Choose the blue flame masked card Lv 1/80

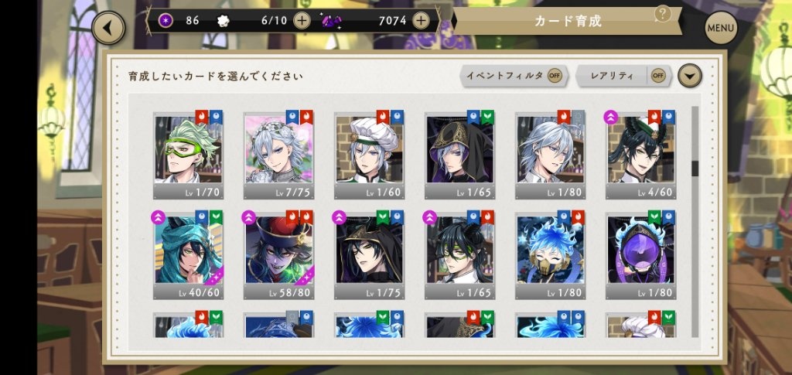tap(550, 255)
